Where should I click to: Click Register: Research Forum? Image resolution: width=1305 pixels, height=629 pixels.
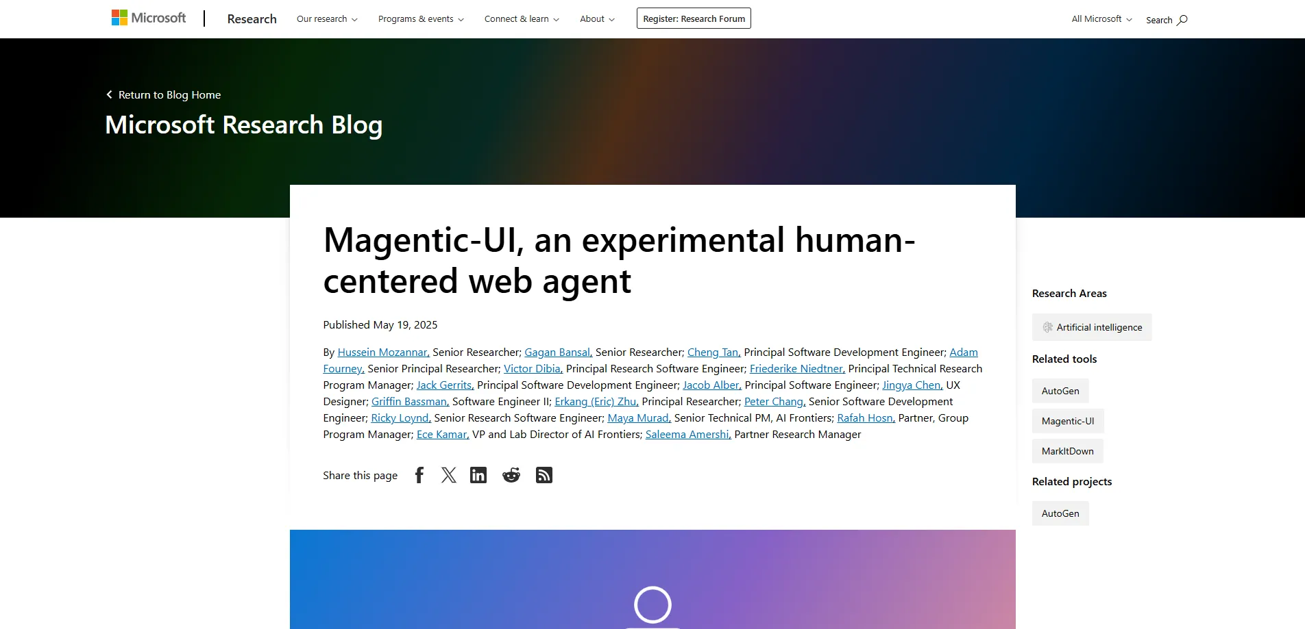tap(693, 18)
